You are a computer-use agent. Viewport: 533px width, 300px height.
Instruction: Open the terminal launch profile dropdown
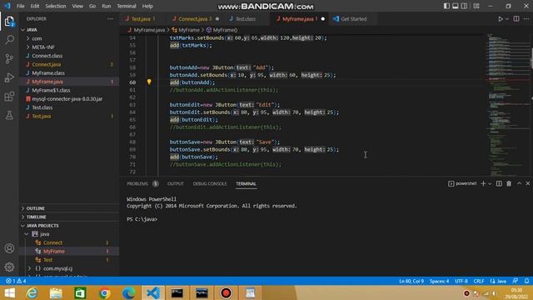pyautogui.click(x=490, y=183)
